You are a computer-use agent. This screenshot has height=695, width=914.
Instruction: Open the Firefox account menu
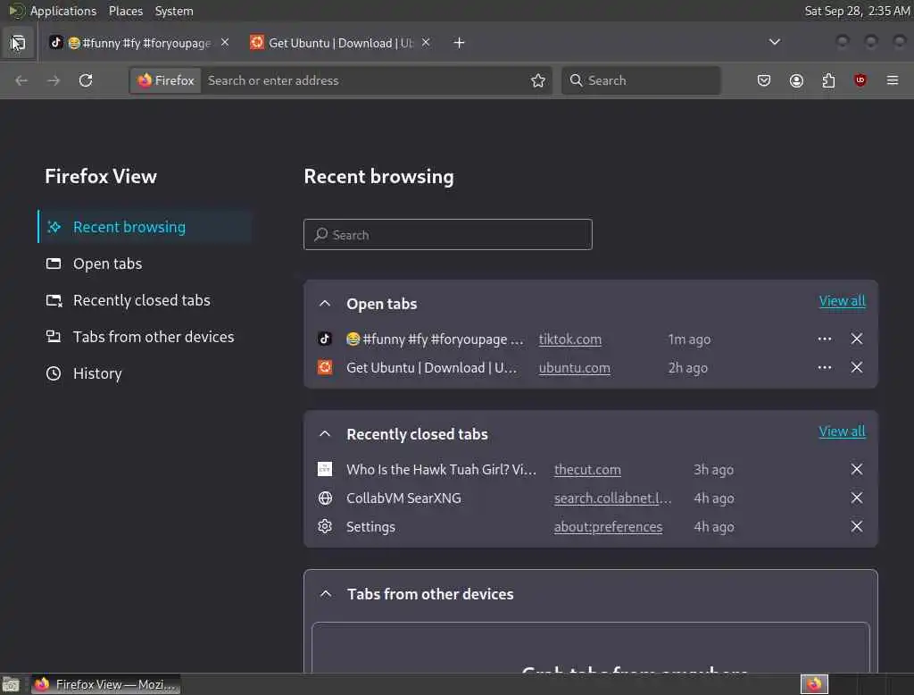796,80
